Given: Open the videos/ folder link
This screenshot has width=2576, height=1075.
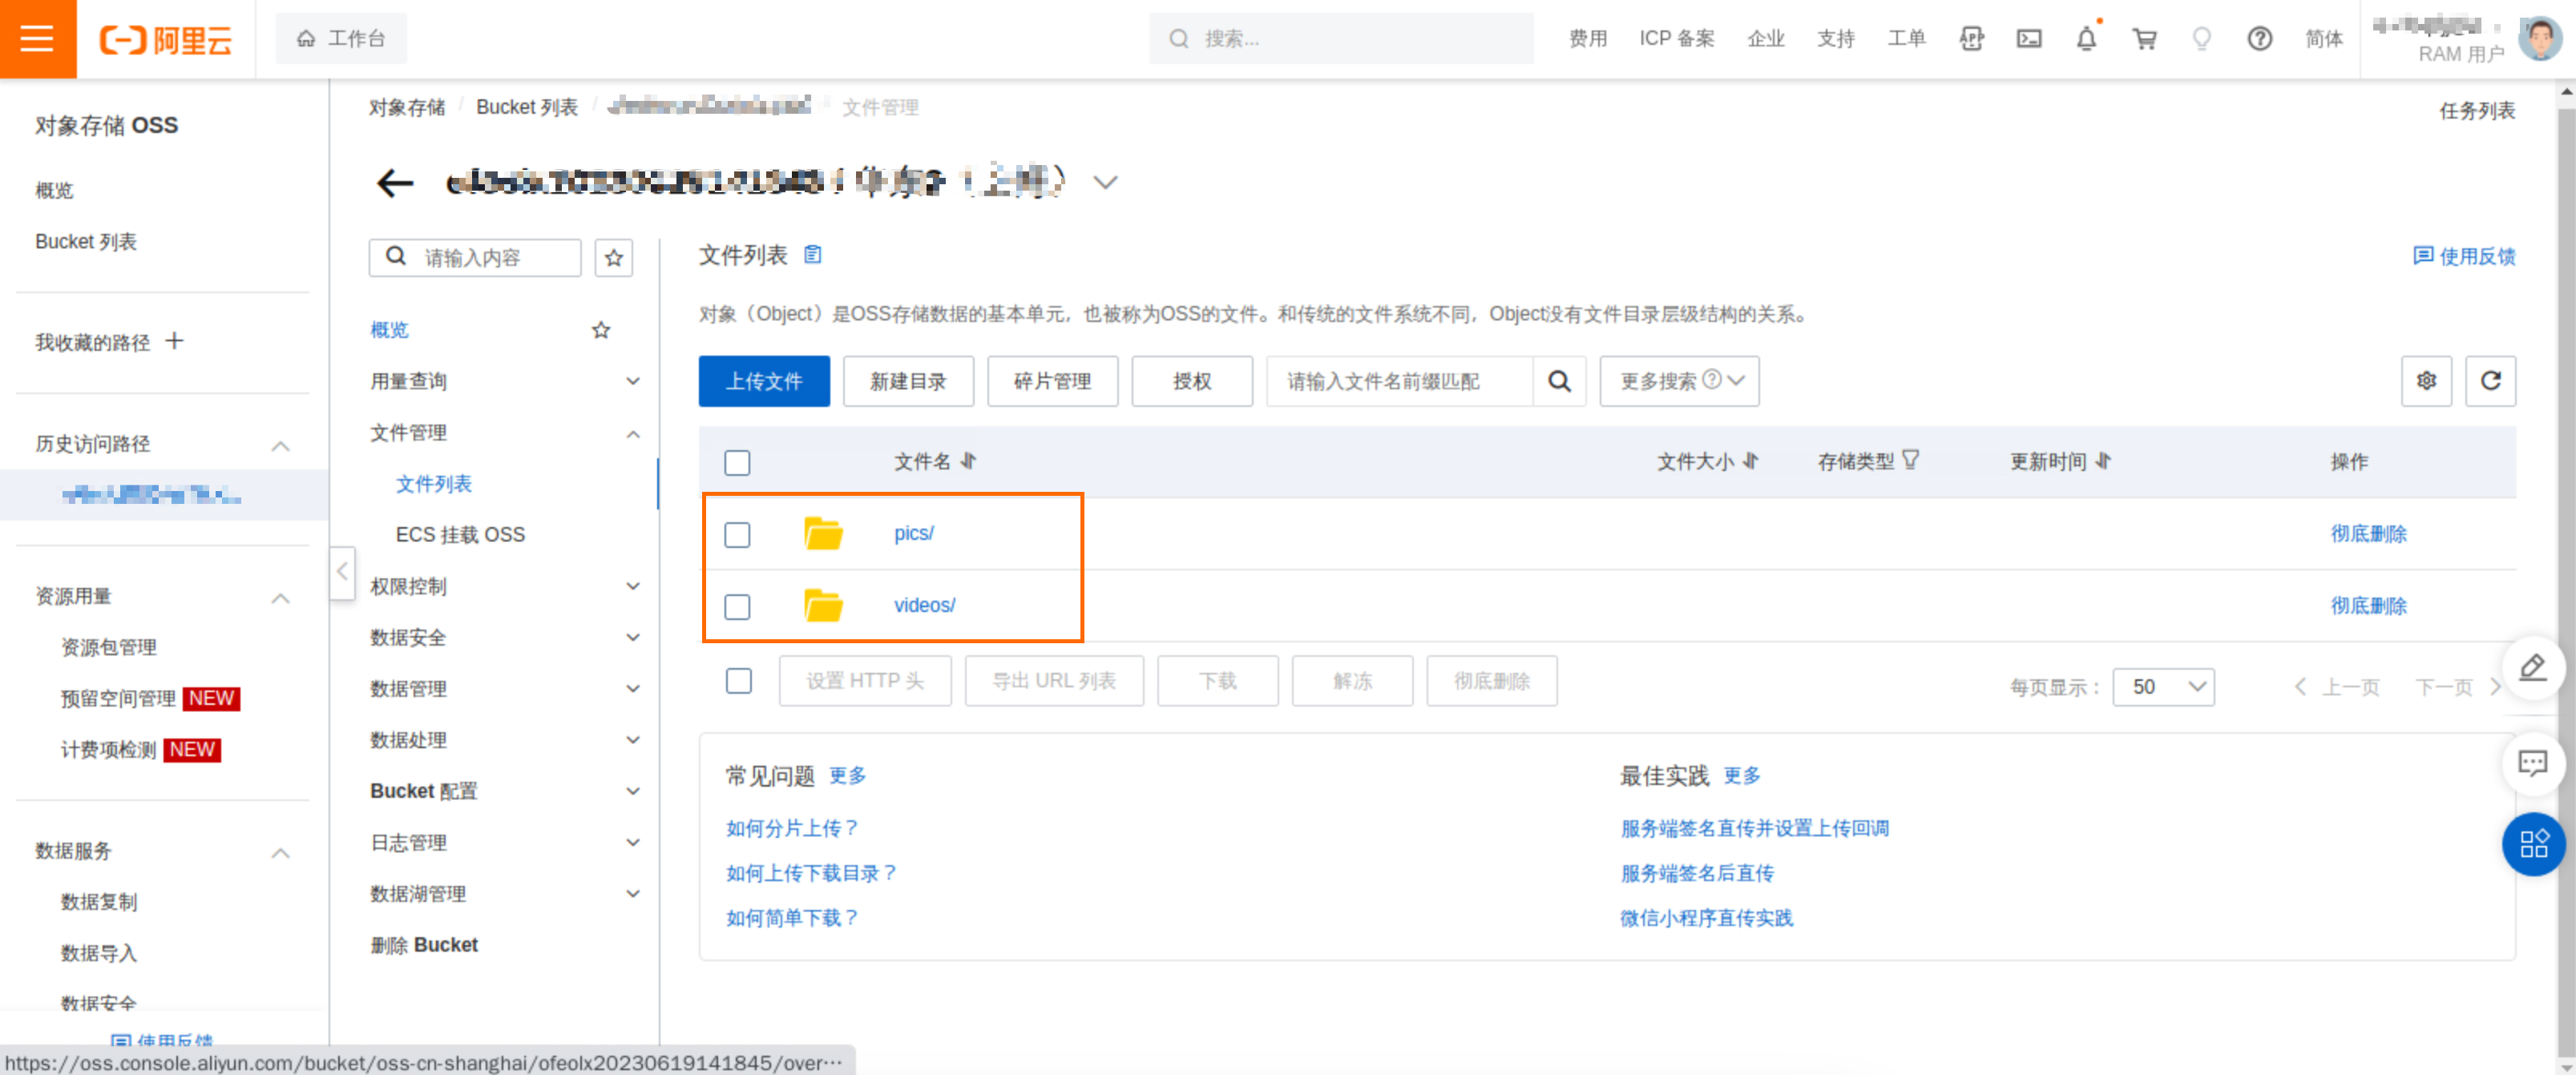Looking at the screenshot, I should 924,606.
